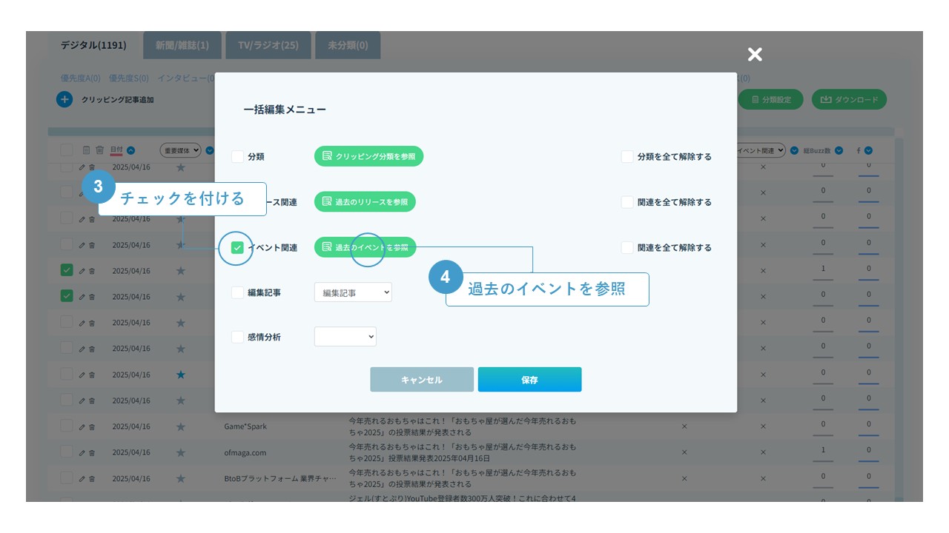Click the sort arrow next to 総Buzz数
The height and width of the screenshot is (533, 949).
(839, 150)
